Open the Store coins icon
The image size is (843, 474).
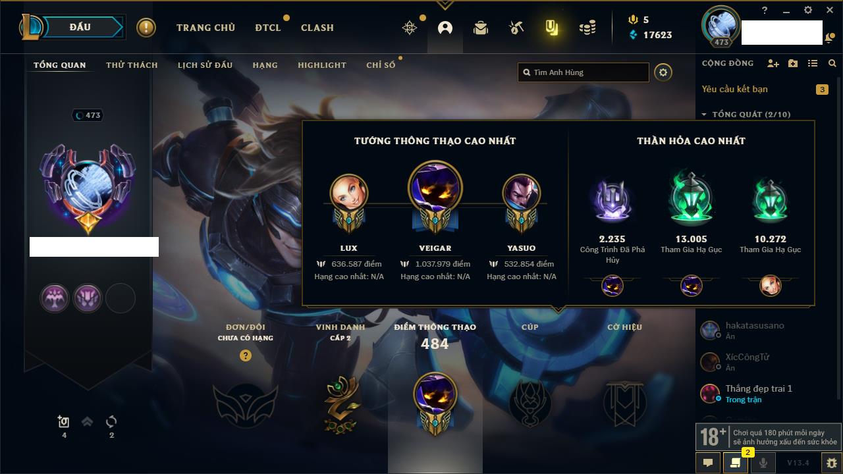587,28
